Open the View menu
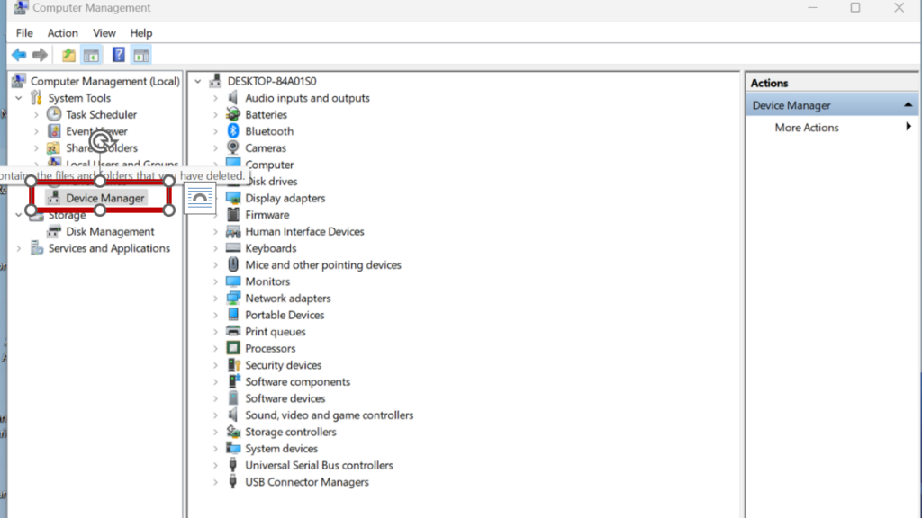922x518 pixels. [104, 33]
